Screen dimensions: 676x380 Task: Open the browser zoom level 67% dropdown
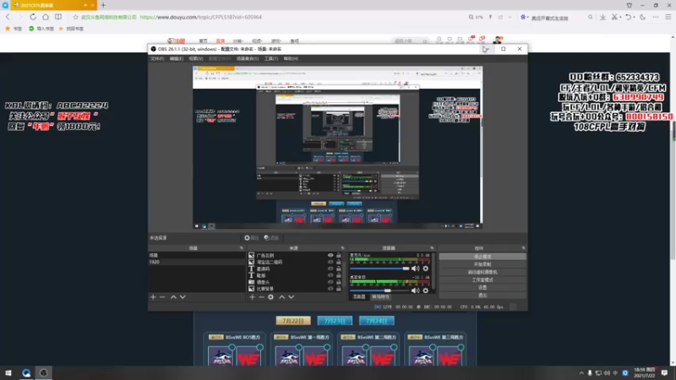coord(476,17)
